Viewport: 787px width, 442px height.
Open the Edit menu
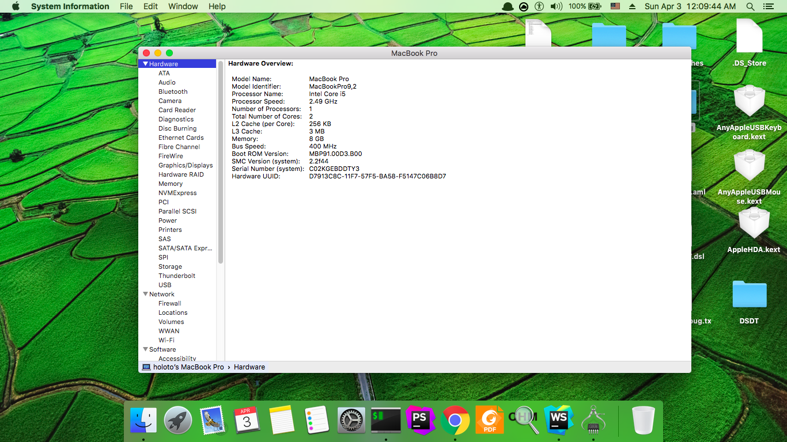[x=150, y=6]
